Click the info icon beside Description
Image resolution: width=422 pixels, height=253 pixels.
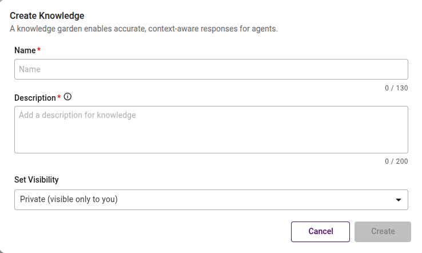[67, 97]
